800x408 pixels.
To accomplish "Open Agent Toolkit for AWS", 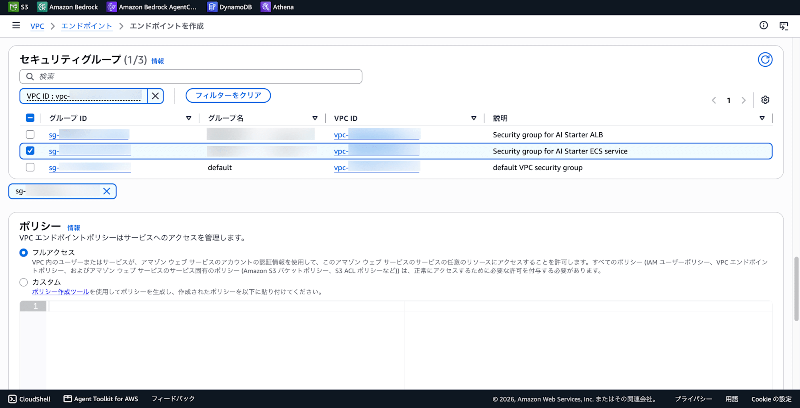I will click(101, 399).
